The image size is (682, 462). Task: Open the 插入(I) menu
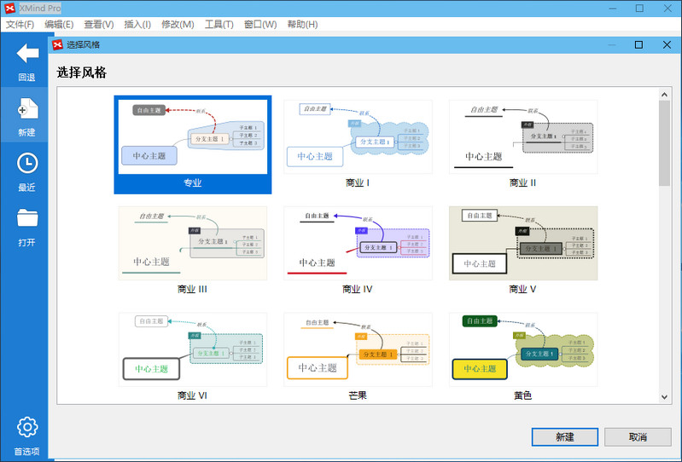tap(137, 25)
